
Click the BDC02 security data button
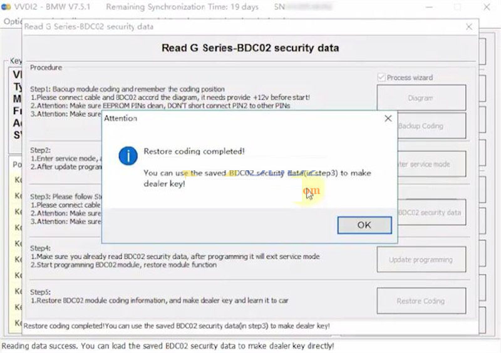(x=431, y=212)
